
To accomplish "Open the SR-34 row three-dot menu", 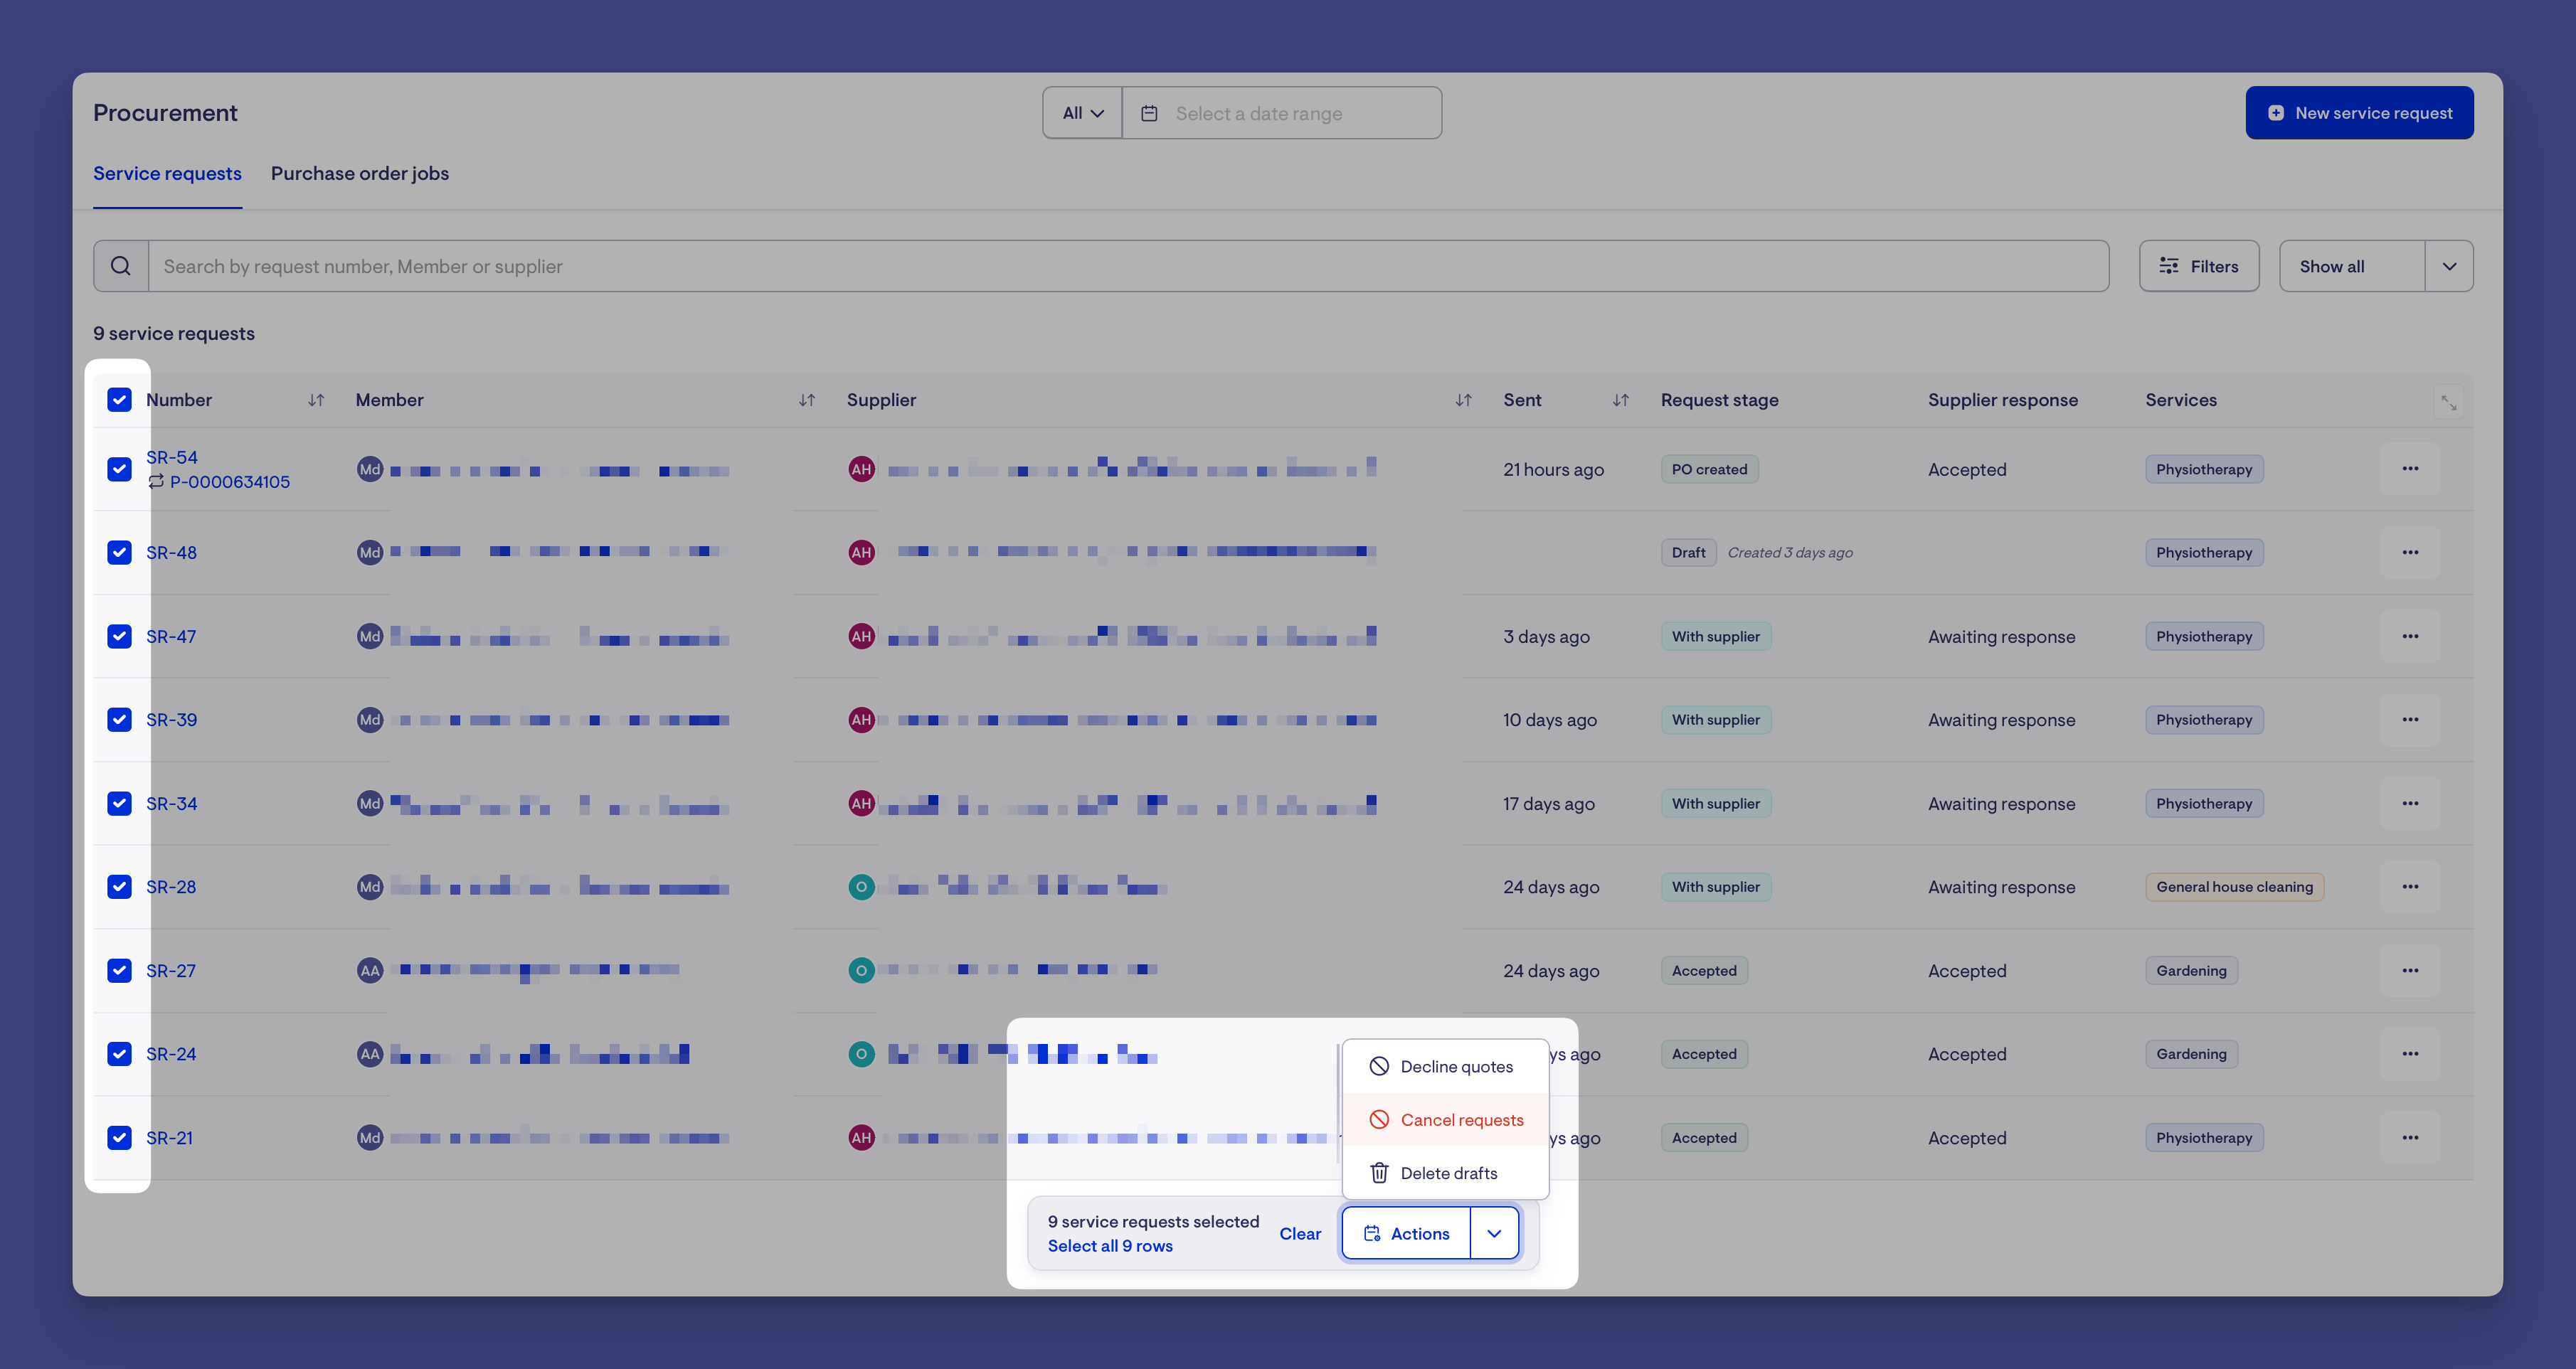I will pyautogui.click(x=2410, y=803).
